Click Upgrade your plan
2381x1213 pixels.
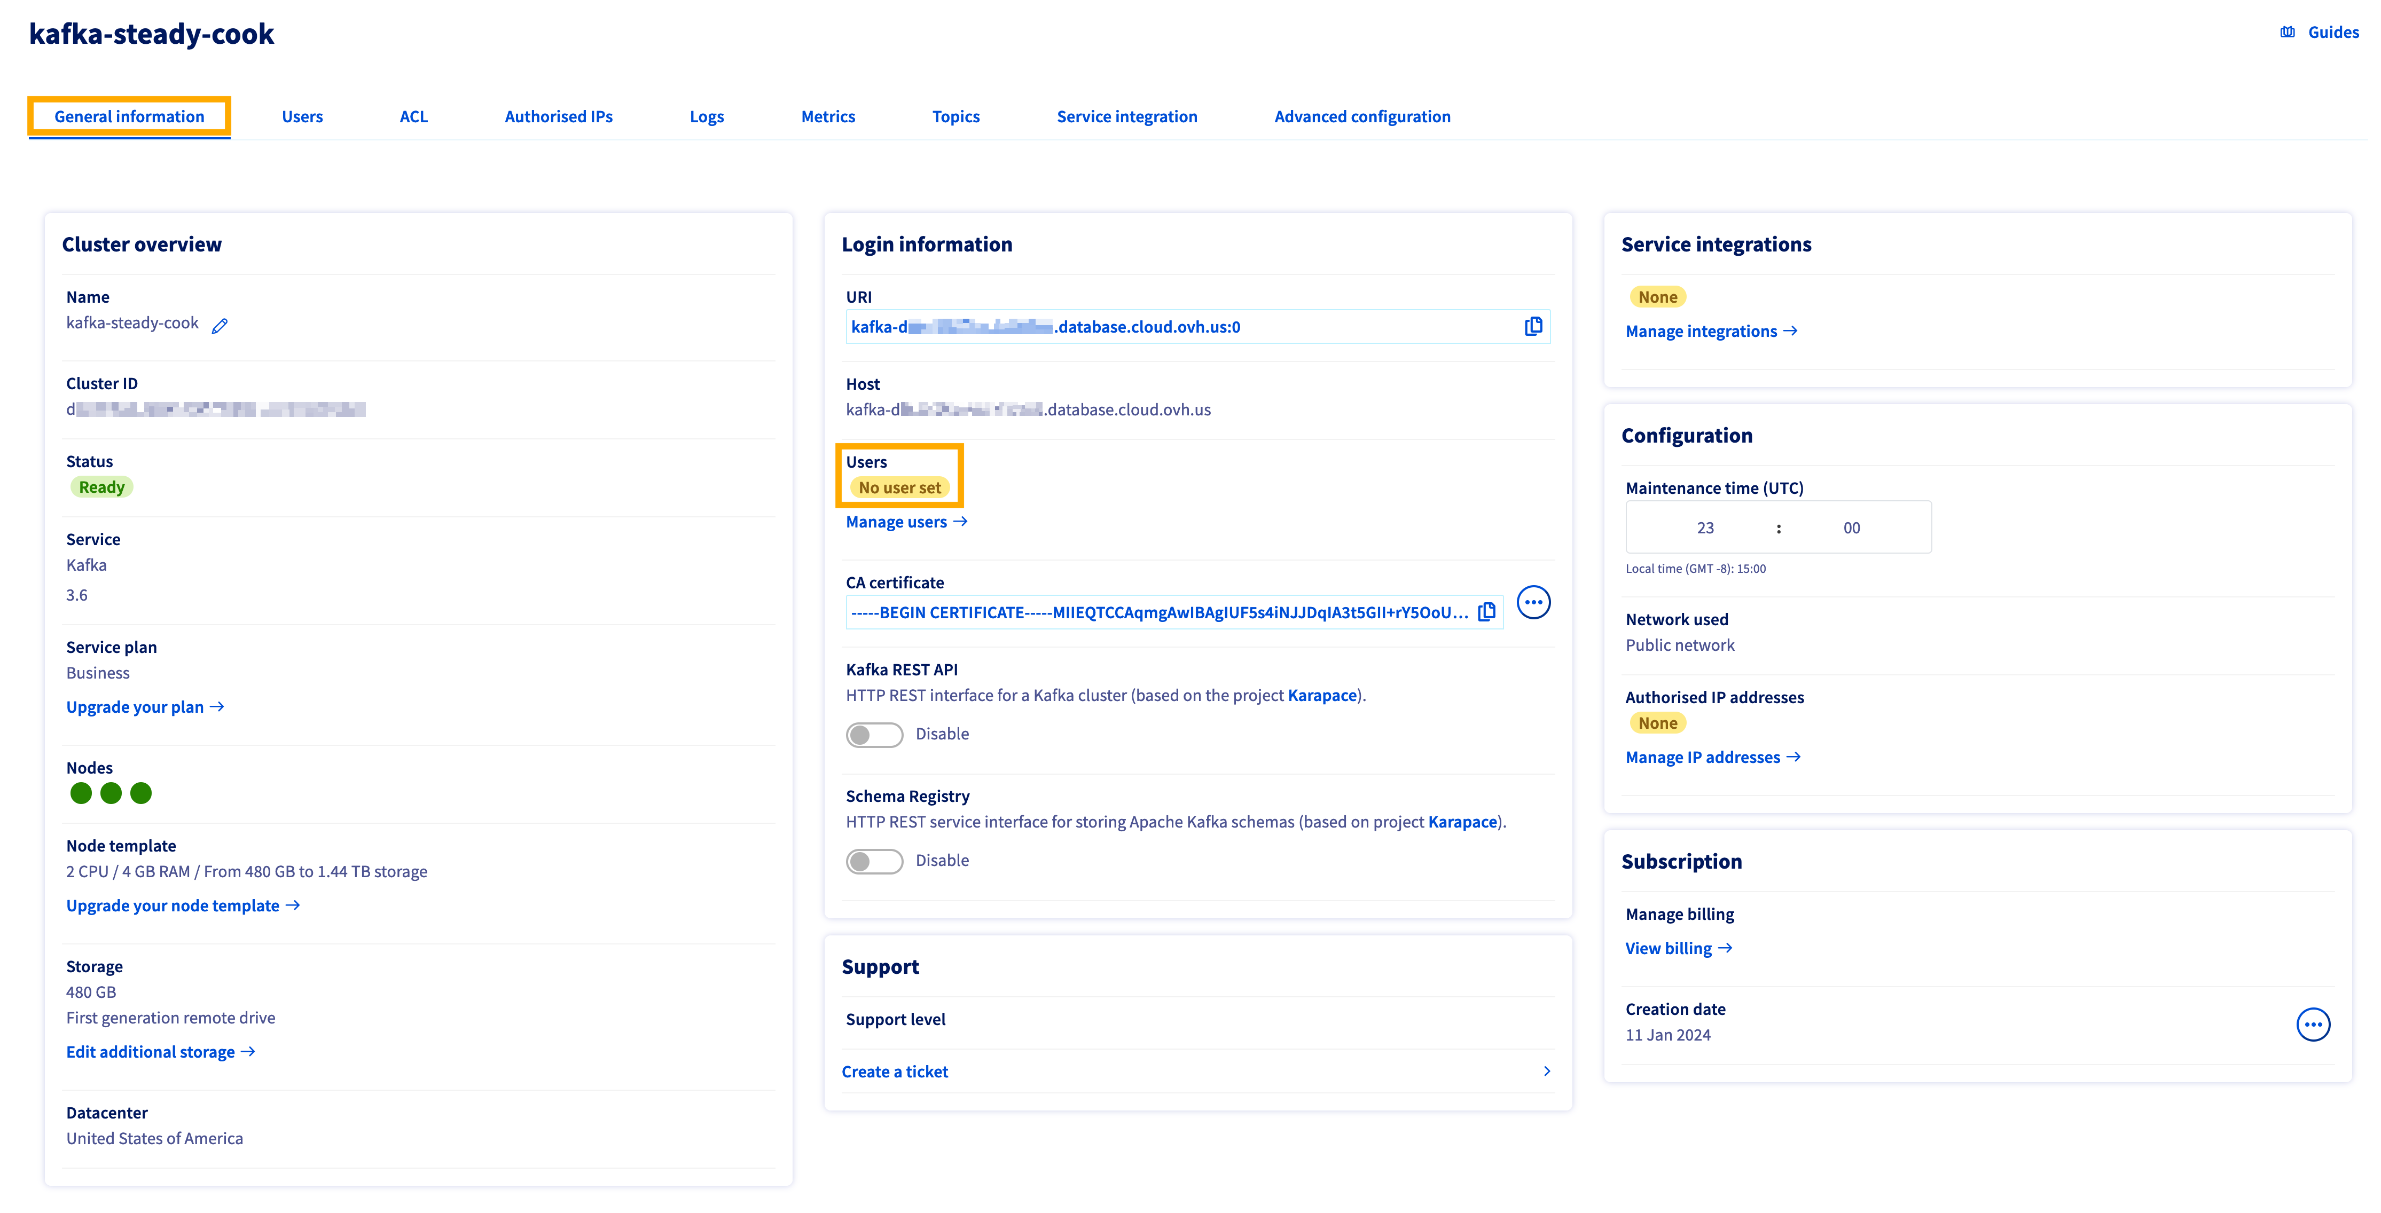(x=135, y=707)
